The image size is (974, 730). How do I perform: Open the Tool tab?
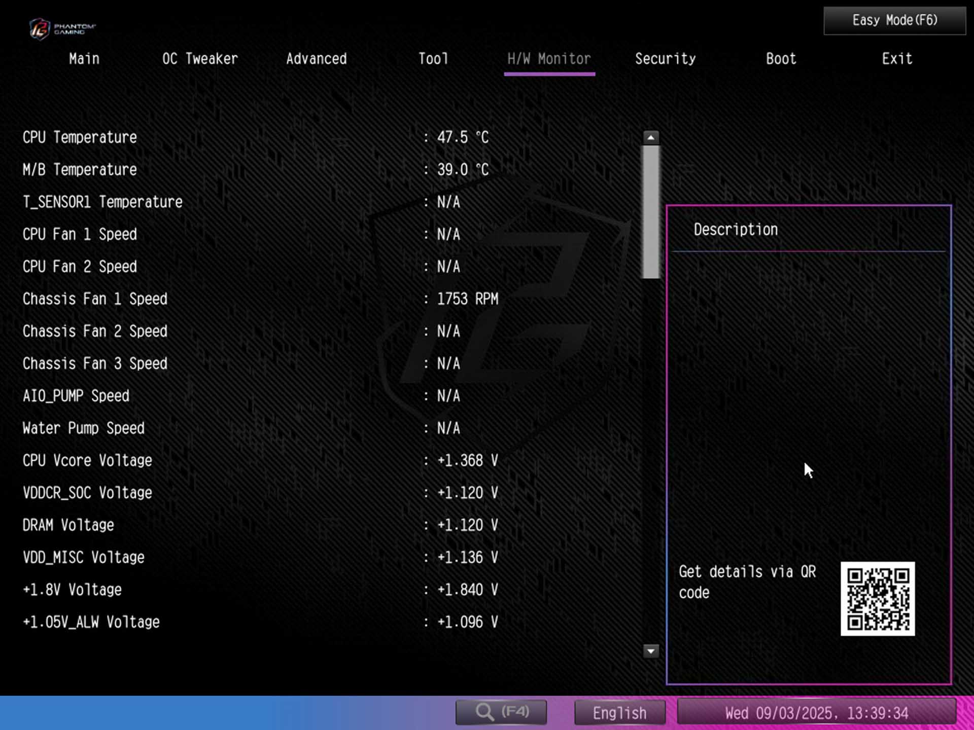click(x=433, y=59)
